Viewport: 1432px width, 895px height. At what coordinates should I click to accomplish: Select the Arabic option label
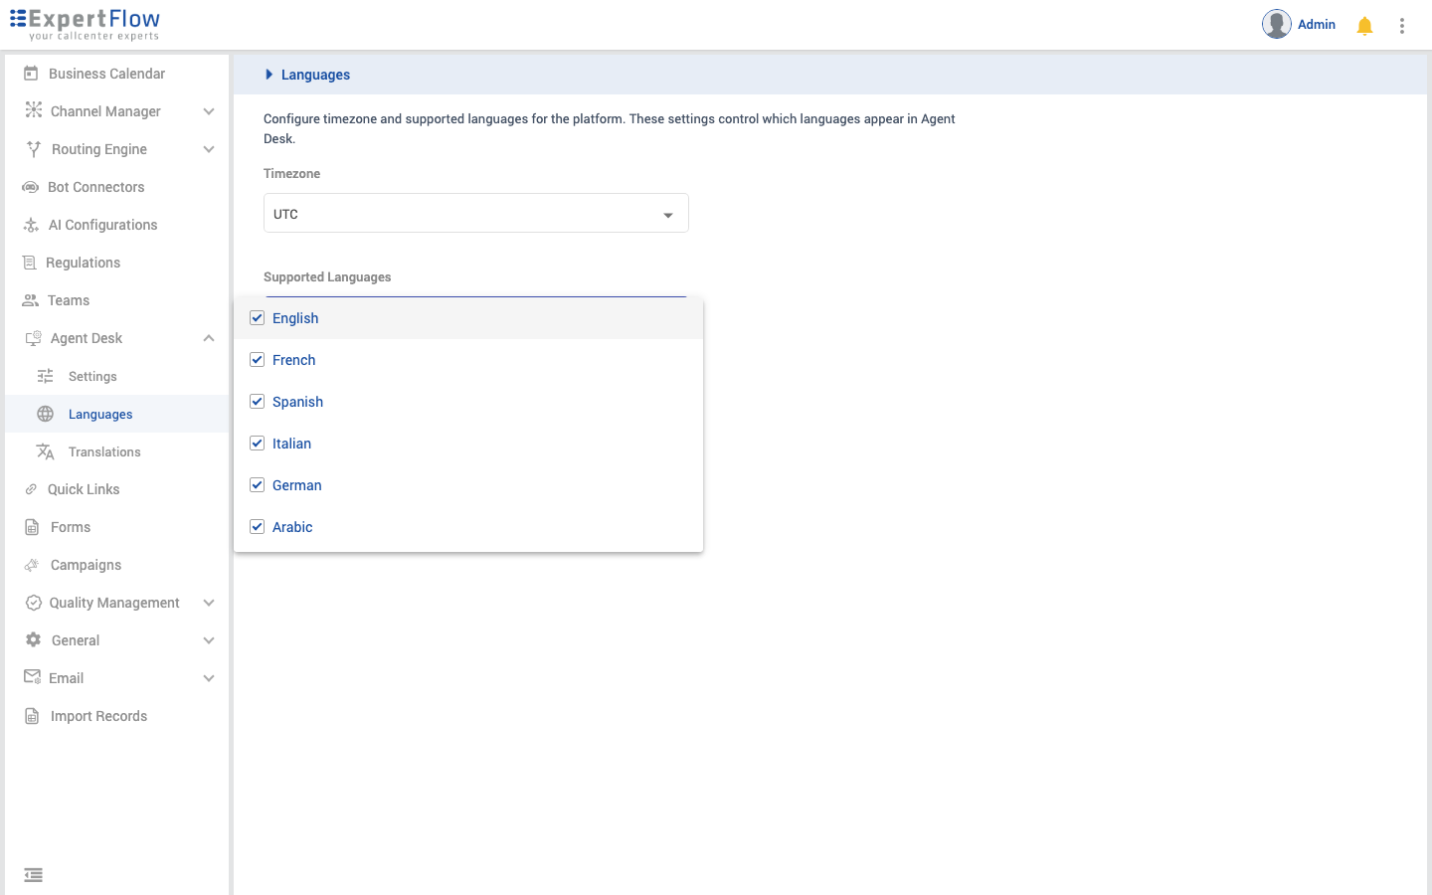click(x=292, y=527)
